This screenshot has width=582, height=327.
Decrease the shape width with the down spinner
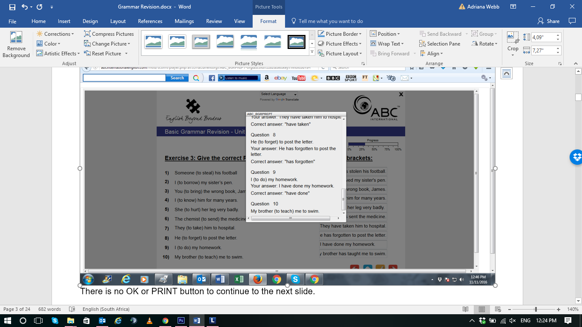point(558,52)
